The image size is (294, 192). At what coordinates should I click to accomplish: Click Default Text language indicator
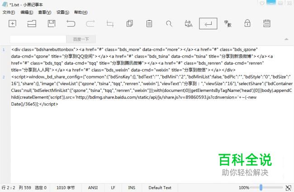pyautogui.click(x=160, y=187)
